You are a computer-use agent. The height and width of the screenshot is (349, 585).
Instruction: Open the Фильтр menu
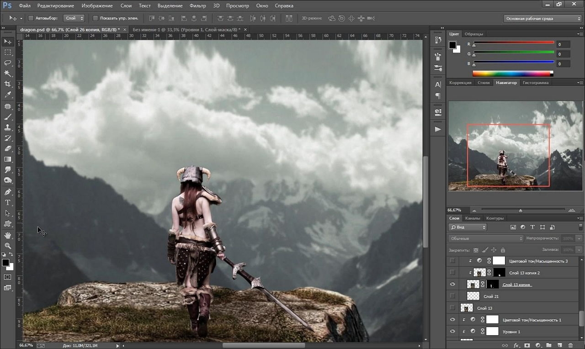point(198,5)
